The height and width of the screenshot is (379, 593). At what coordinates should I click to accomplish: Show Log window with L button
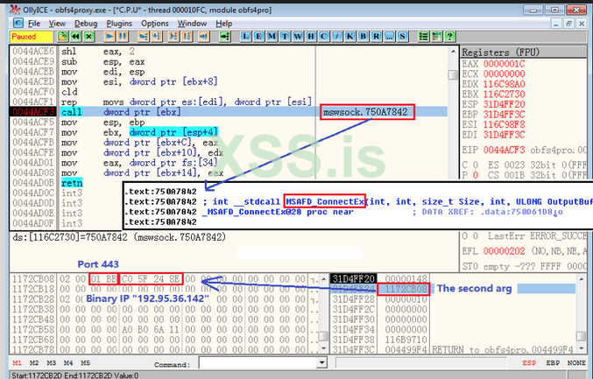245,37
